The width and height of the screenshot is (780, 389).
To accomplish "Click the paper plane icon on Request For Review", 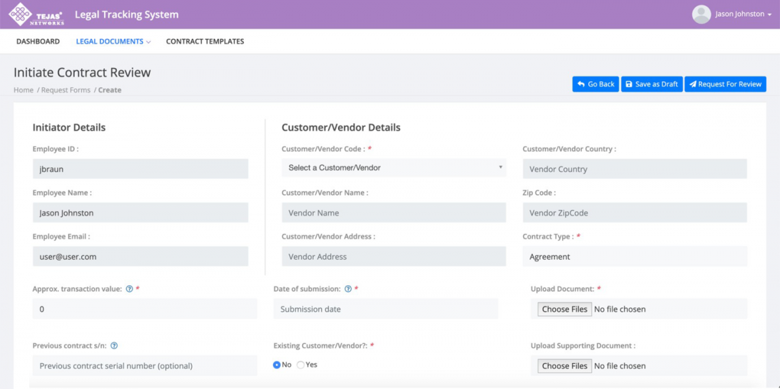I will pyautogui.click(x=693, y=84).
